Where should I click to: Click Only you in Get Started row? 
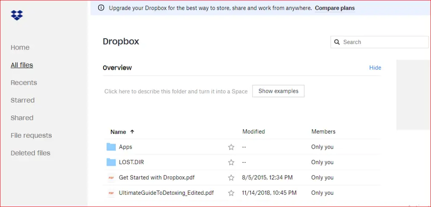[322, 178]
